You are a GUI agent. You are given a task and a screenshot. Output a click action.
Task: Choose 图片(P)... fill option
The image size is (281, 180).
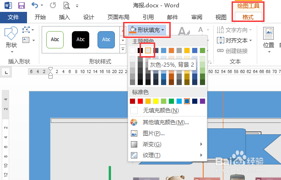[168, 133]
